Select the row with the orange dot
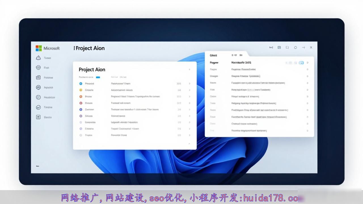Viewport: 363px width, 204px height. coord(135,97)
